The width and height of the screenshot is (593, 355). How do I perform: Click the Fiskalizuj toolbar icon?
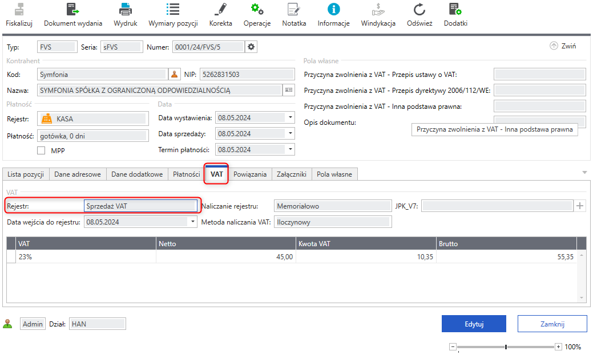coord(19,10)
